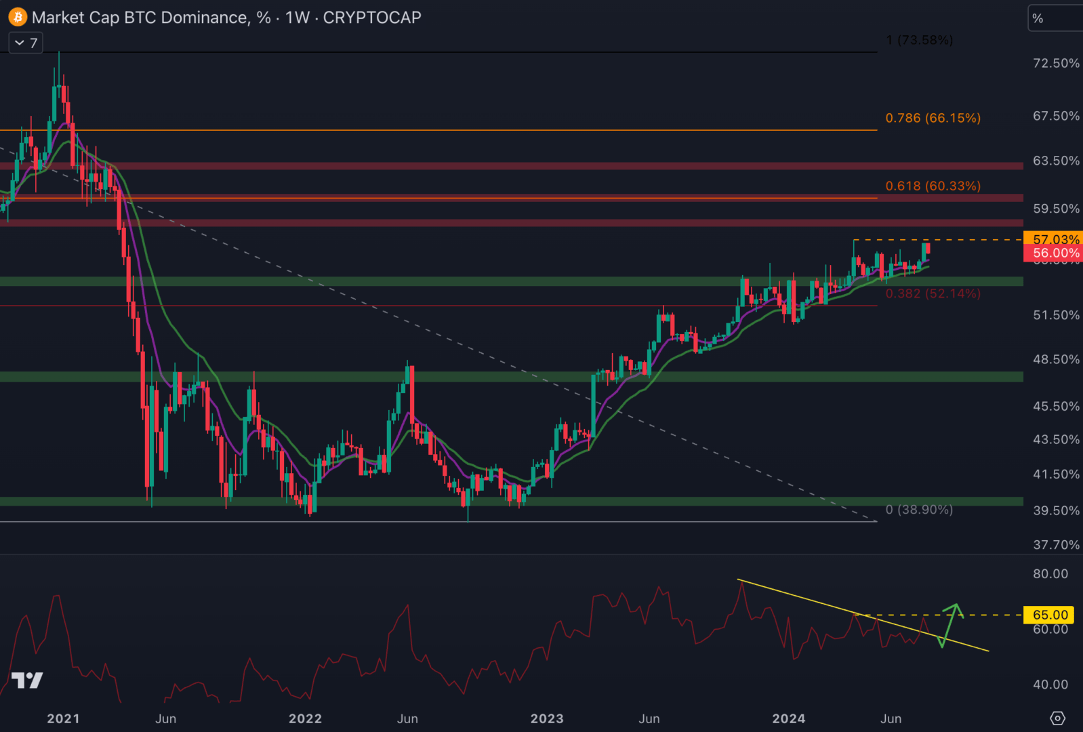Screen dimensions: 1083x732
Task: Click the 0.382 (52.14%) Fibonacci label
Action: pos(933,293)
